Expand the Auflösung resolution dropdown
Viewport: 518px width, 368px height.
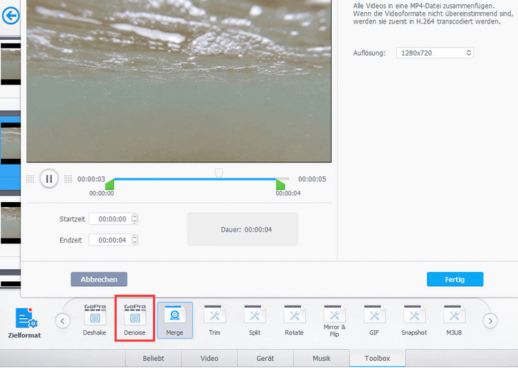435,53
